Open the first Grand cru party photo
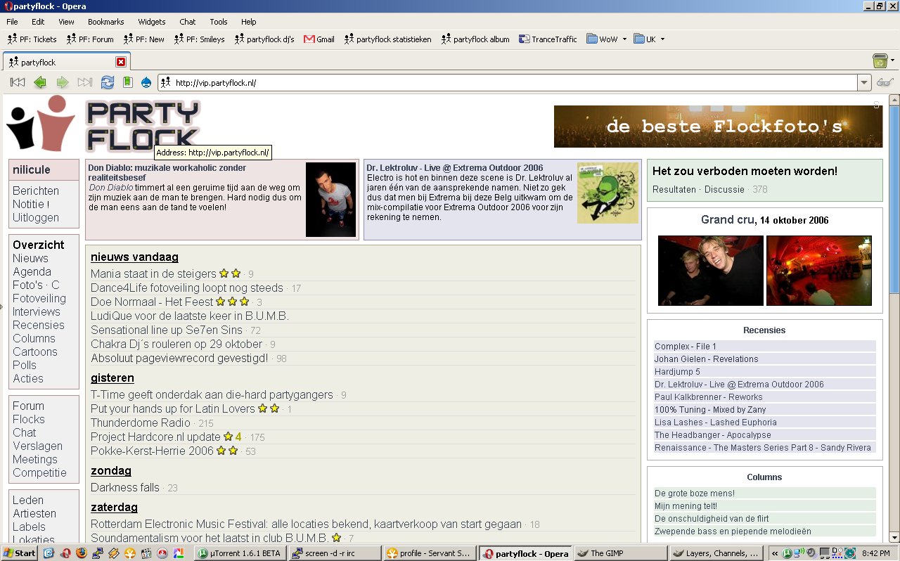Image resolution: width=900 pixels, height=561 pixels. pos(710,271)
